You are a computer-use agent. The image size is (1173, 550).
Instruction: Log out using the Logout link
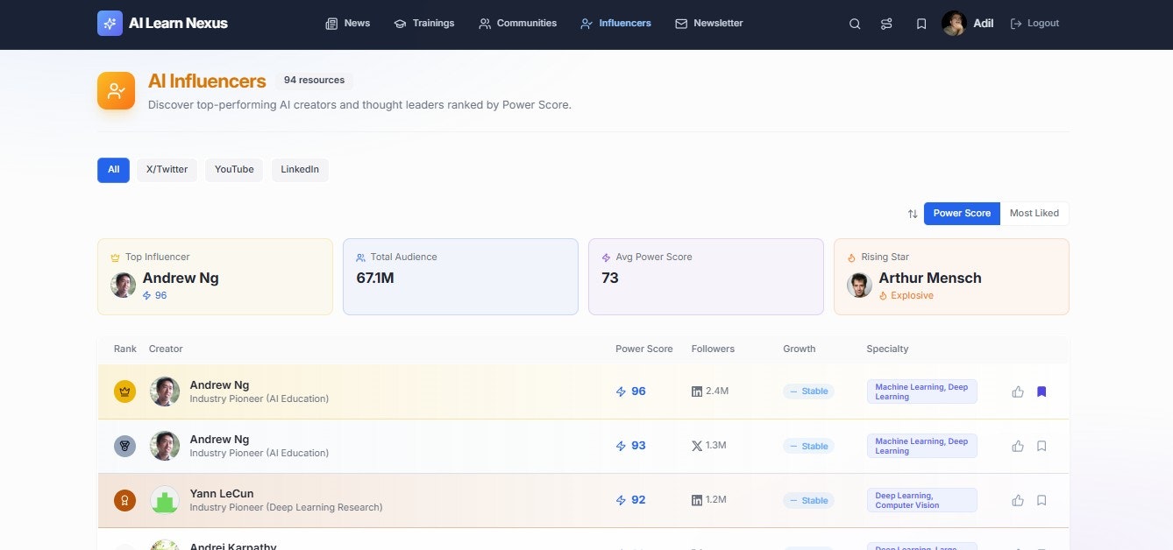click(1034, 24)
